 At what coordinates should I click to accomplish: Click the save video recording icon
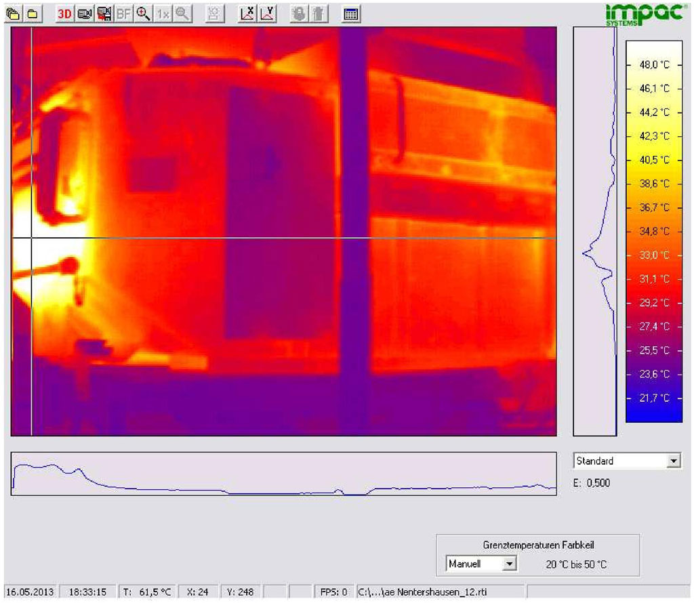pos(104,14)
